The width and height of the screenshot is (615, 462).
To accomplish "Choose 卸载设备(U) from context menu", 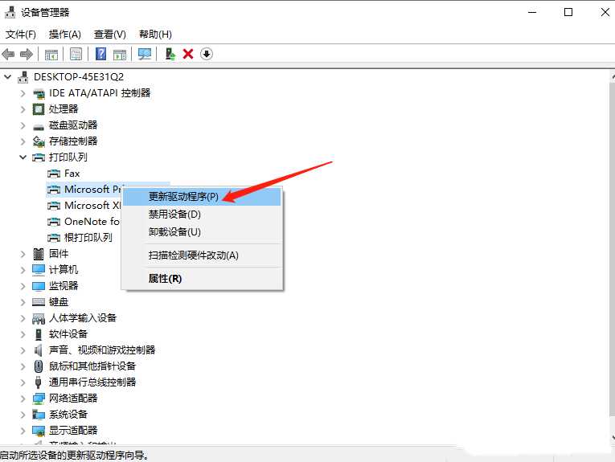I will (203, 232).
